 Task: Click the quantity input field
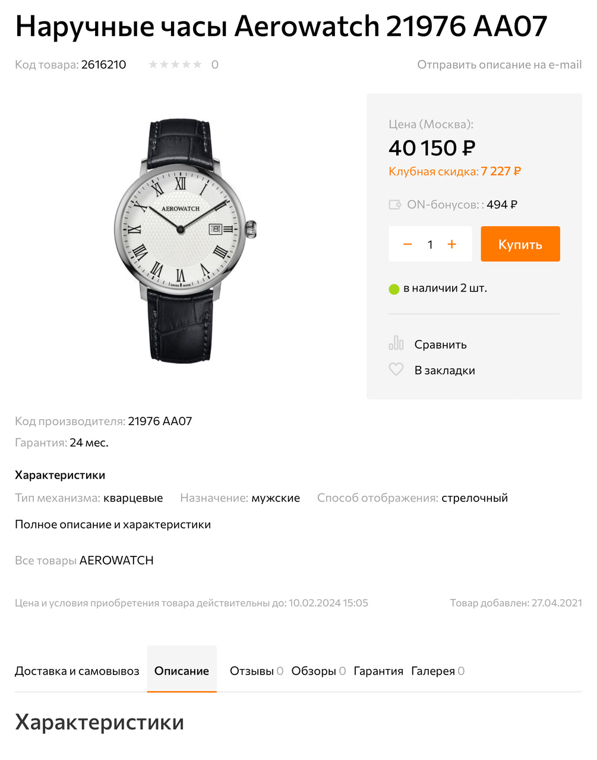pos(430,244)
